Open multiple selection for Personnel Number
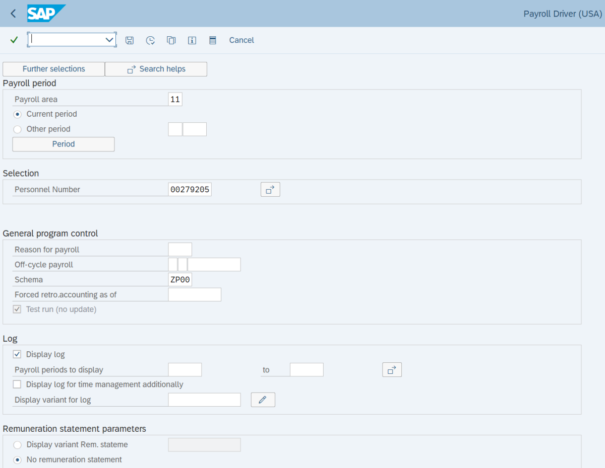The height and width of the screenshot is (468, 605). 270,189
